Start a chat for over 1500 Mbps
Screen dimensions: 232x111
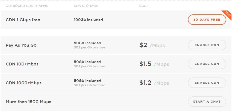(207, 102)
